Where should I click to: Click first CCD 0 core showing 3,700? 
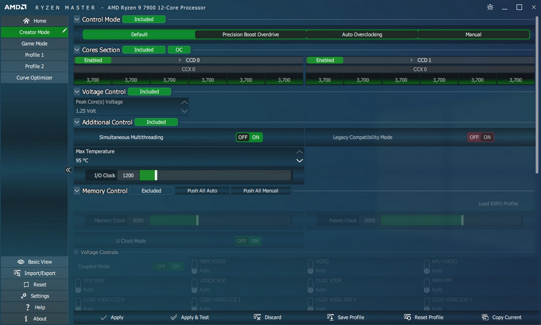[93, 79]
